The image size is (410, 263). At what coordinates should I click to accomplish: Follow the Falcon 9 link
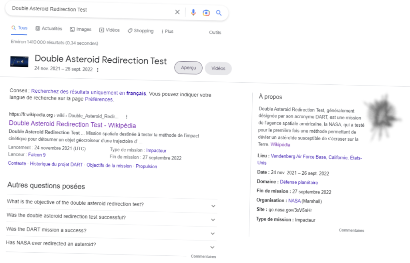click(x=37, y=155)
